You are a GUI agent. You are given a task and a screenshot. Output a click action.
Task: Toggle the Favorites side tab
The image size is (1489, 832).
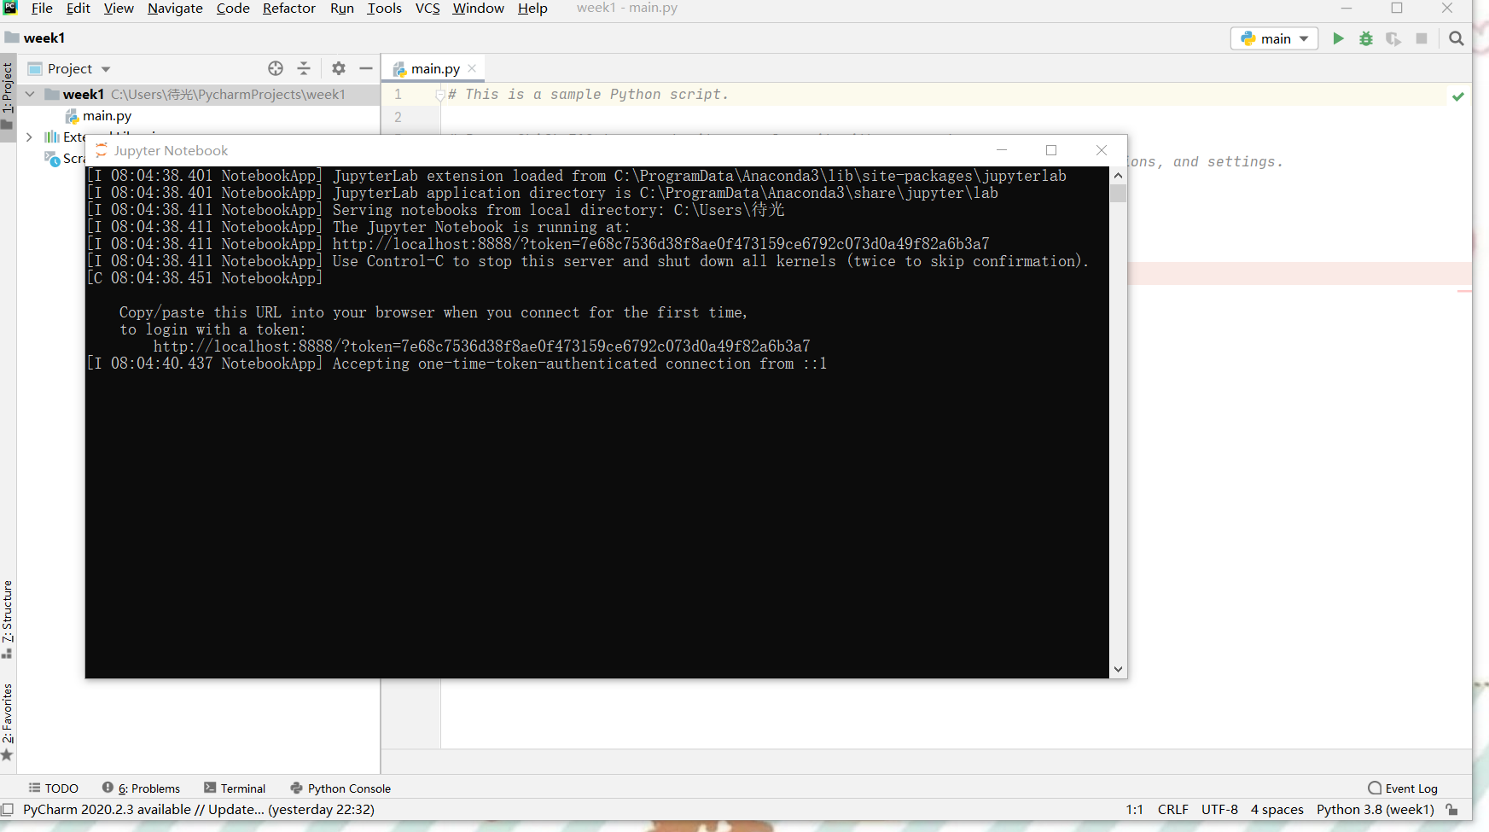pos(8,721)
